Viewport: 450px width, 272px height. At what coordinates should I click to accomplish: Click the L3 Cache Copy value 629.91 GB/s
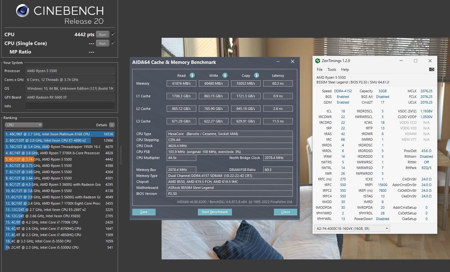coord(246,121)
